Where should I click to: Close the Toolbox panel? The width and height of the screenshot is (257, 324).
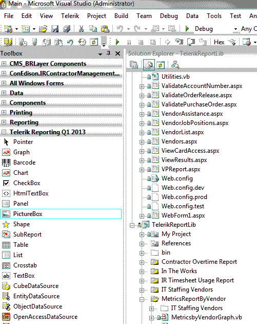coord(117,53)
